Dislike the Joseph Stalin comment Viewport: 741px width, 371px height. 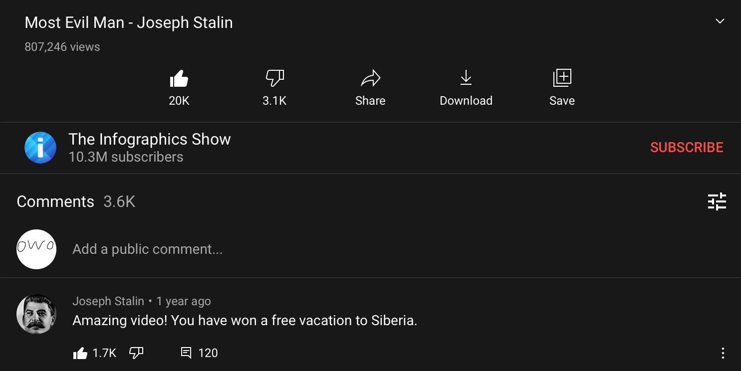[136, 353]
